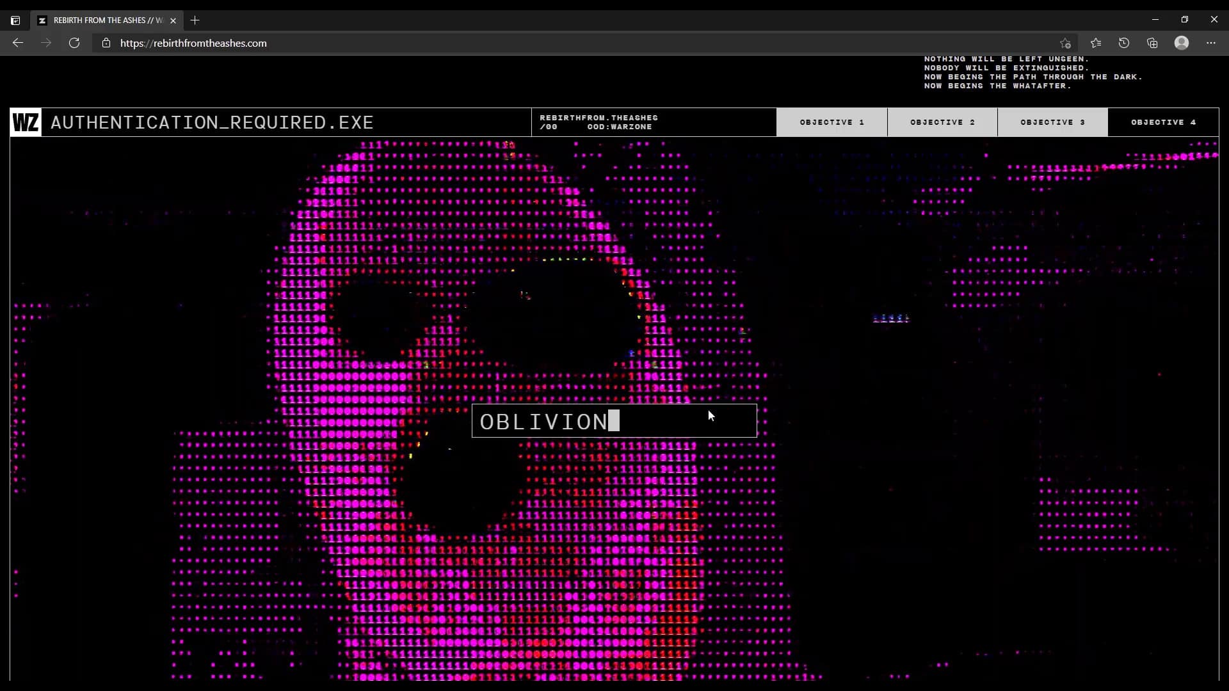
Task: Click the REBIRTHFROM.THEASHES label text
Action: 598,118
